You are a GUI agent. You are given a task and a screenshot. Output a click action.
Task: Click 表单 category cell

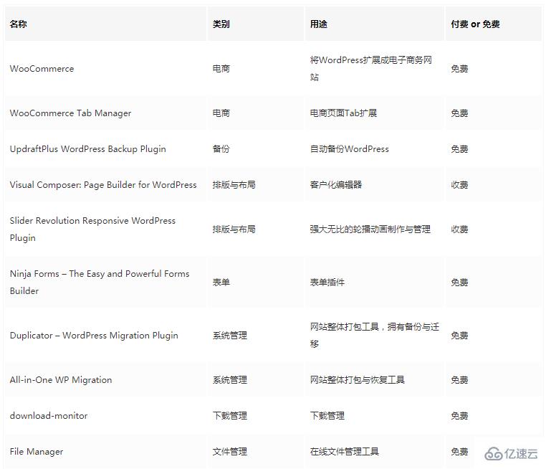221,283
